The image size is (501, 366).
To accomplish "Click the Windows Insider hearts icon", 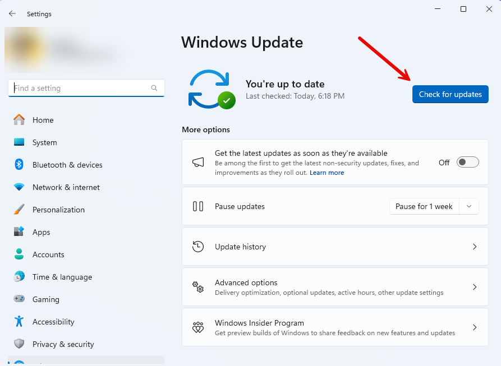I will 198,327.
